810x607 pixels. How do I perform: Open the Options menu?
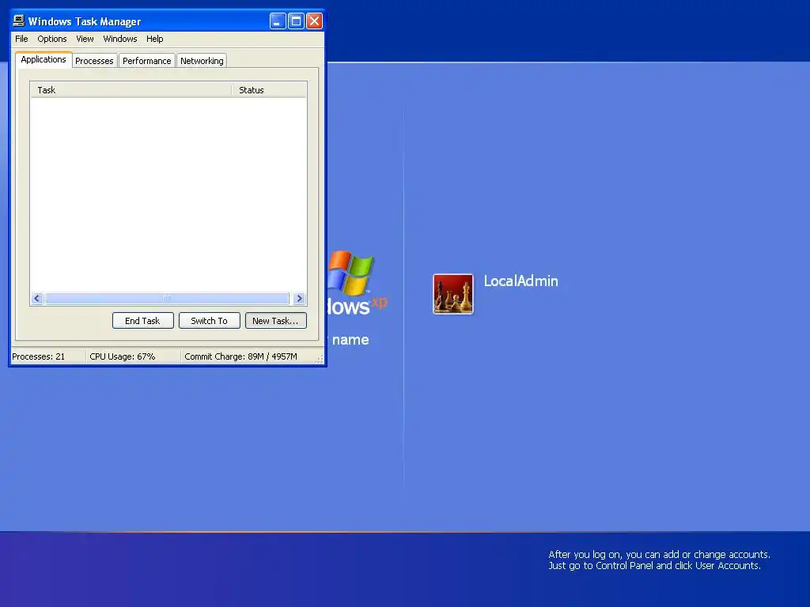click(x=51, y=39)
